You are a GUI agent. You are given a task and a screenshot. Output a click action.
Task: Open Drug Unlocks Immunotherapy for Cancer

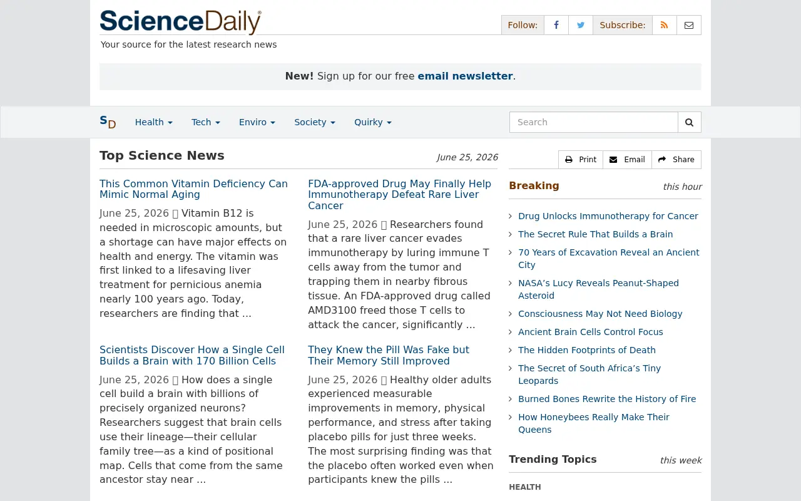608,216
